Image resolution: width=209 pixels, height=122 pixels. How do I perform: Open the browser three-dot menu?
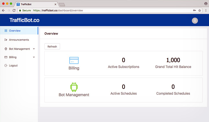(206, 10)
